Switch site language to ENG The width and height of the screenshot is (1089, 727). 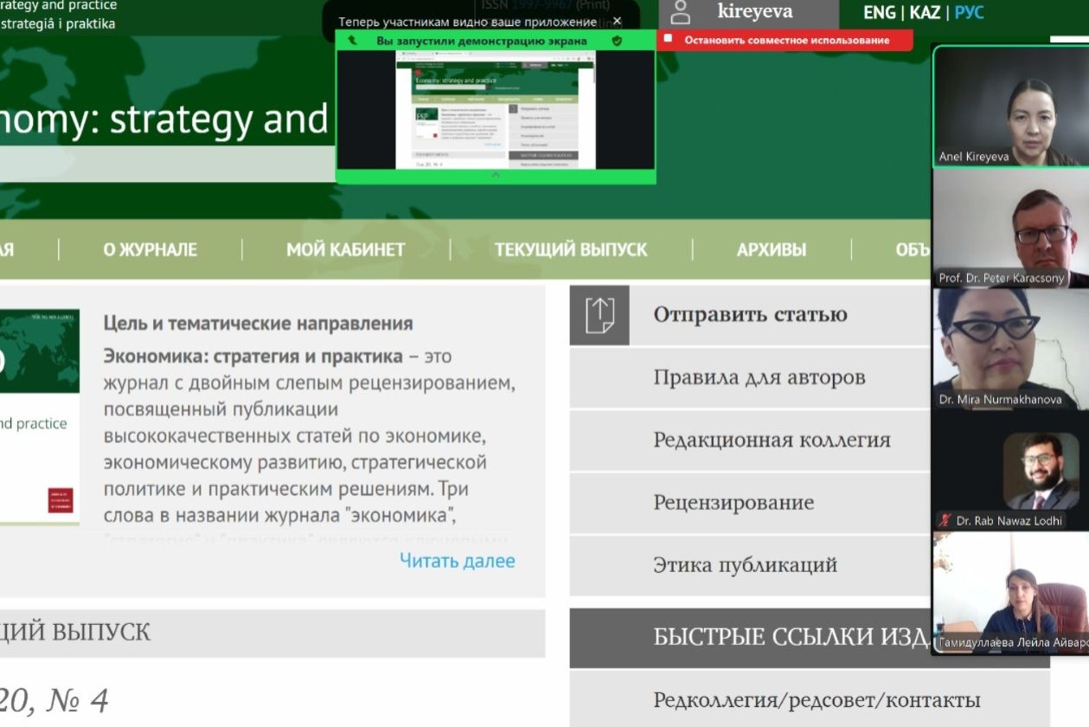[x=879, y=13]
